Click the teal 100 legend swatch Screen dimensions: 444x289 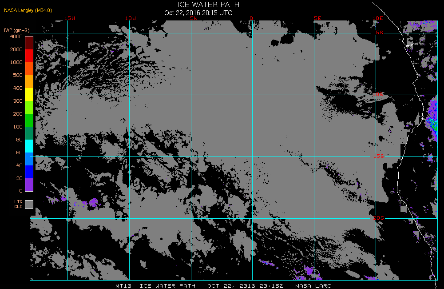(29, 133)
